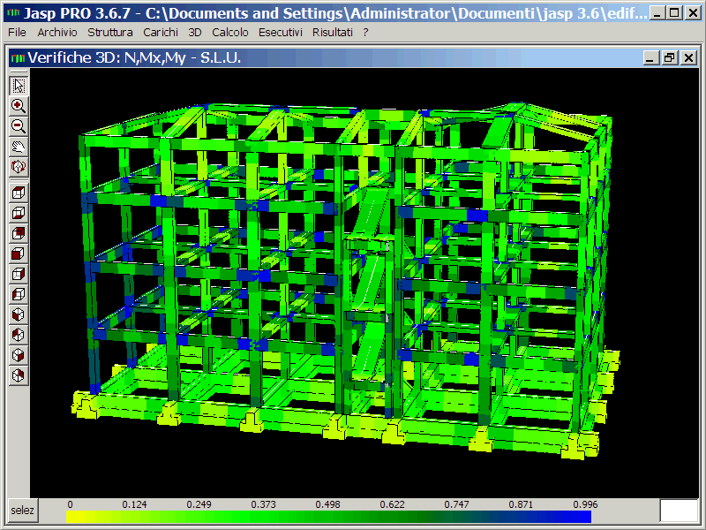Open the Calcolo menu
The width and height of the screenshot is (706, 530).
point(229,32)
